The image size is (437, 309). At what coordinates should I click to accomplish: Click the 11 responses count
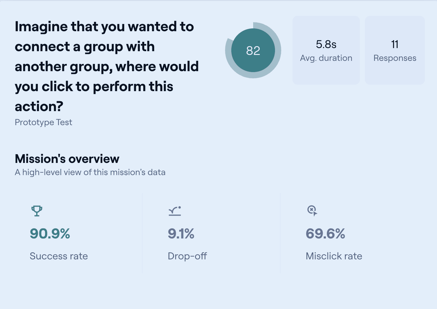(395, 44)
